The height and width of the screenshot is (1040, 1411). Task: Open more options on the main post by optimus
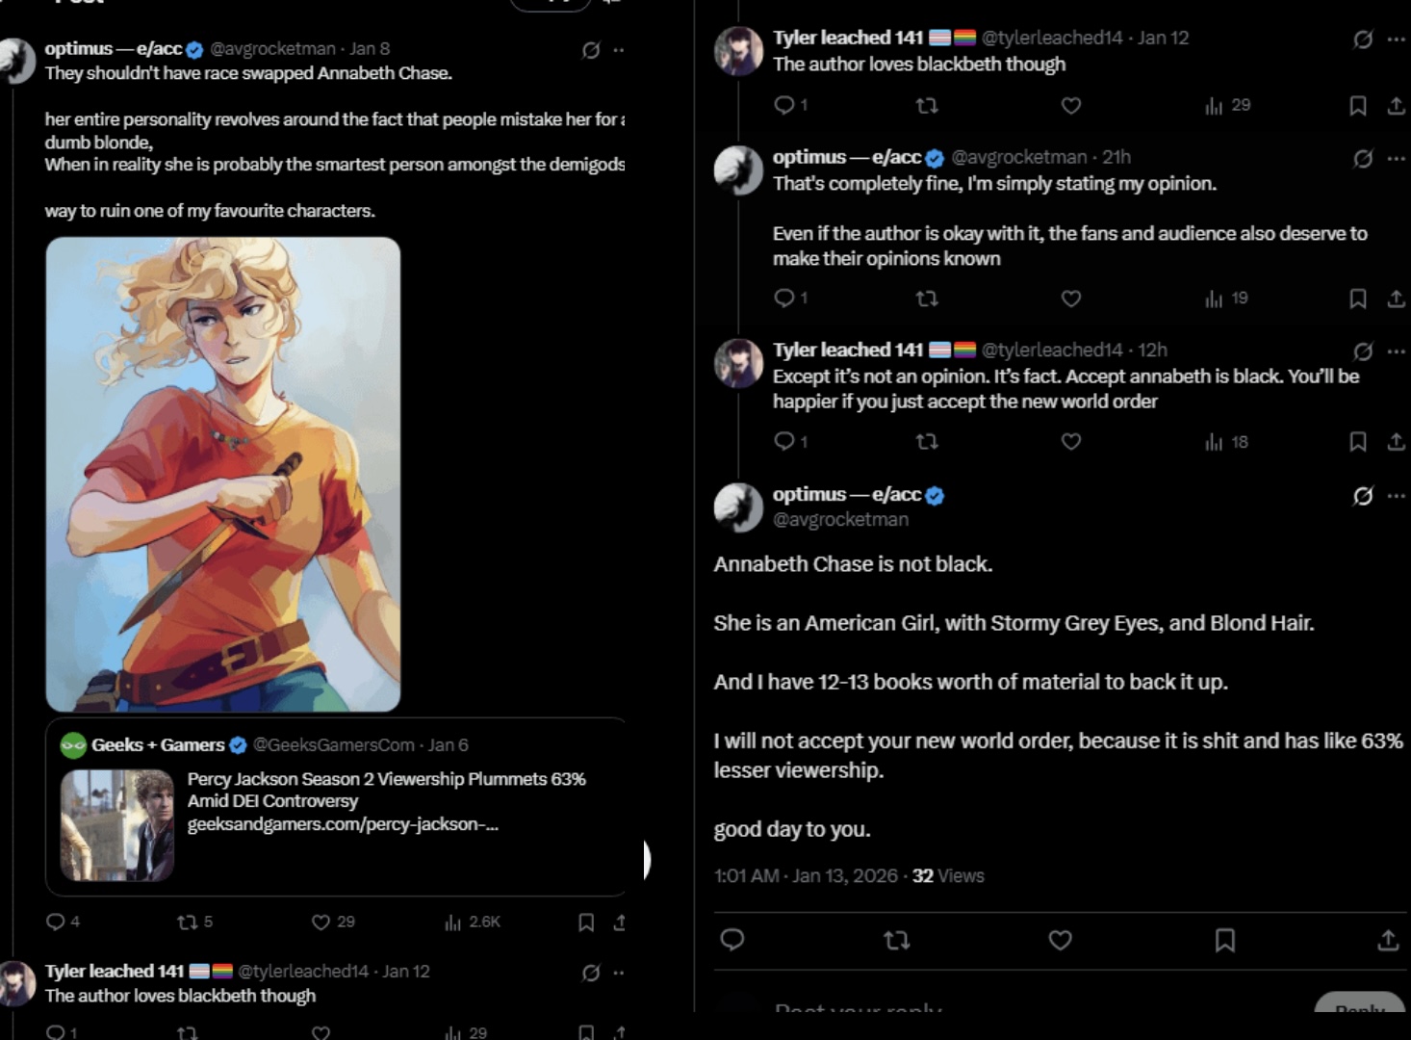pyautogui.click(x=1396, y=496)
